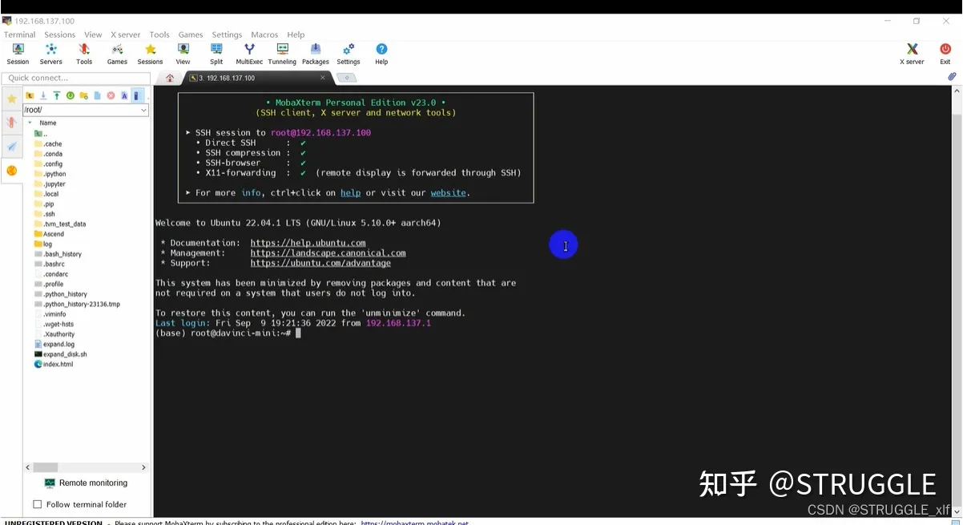Create new file in SFTP toolbar
Screen dimensions: 963x525
[97, 95]
